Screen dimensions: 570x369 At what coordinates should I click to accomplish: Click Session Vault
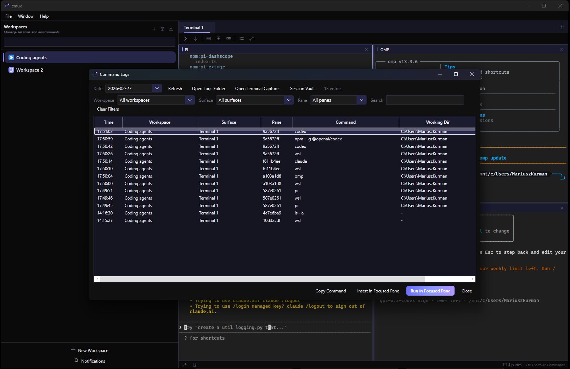click(302, 89)
